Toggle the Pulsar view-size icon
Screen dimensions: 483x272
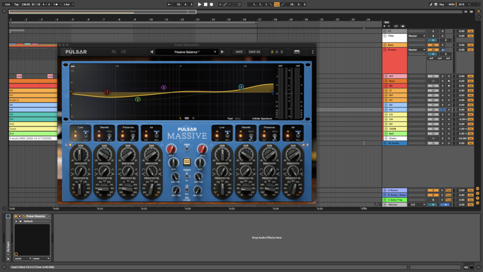(x=297, y=52)
